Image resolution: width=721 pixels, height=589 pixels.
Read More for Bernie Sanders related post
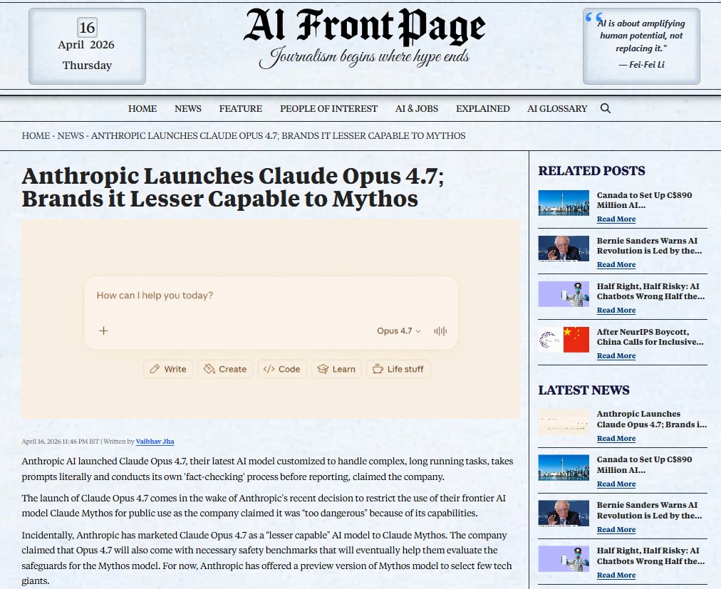[616, 265]
